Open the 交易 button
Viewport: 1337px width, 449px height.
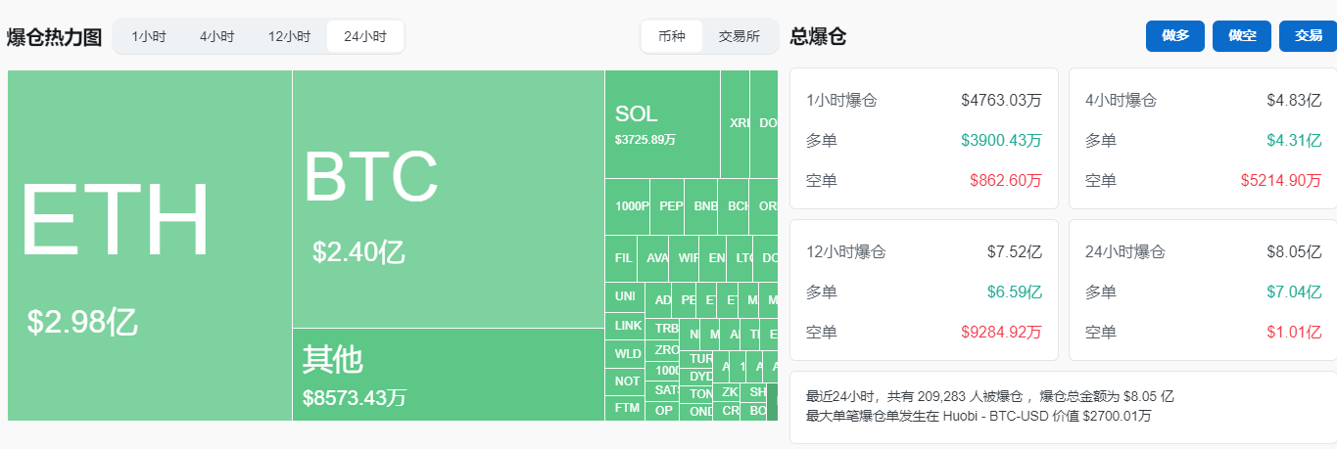coord(1308,35)
